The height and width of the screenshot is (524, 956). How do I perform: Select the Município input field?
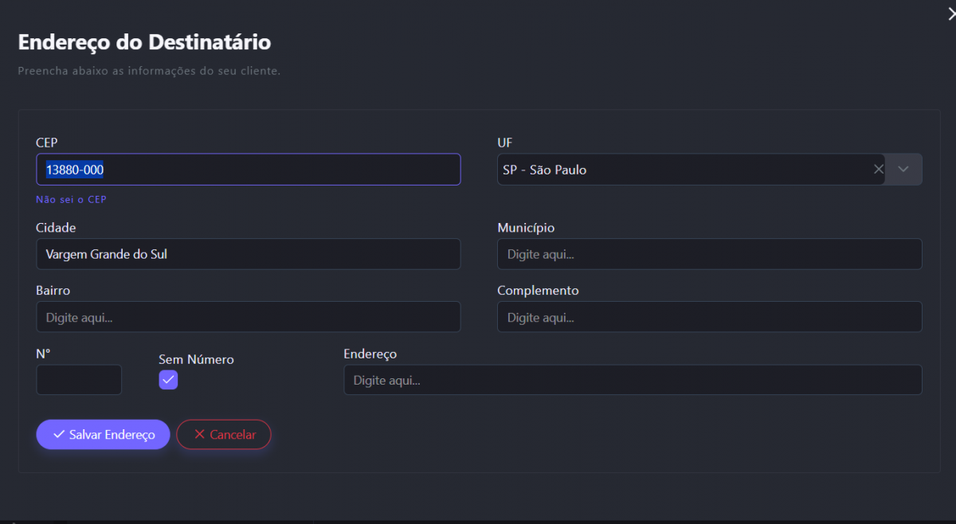(709, 254)
